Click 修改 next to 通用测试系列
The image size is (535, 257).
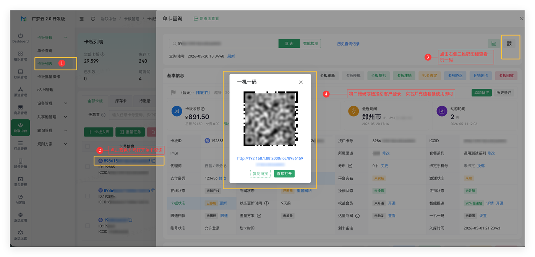point(491,153)
